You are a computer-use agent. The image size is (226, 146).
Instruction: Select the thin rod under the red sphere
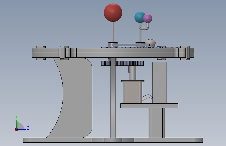pos(113,32)
